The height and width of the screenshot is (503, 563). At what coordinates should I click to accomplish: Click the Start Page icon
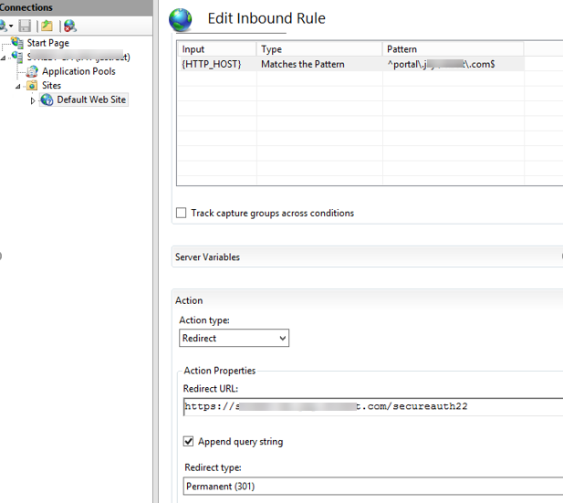pos(17,42)
